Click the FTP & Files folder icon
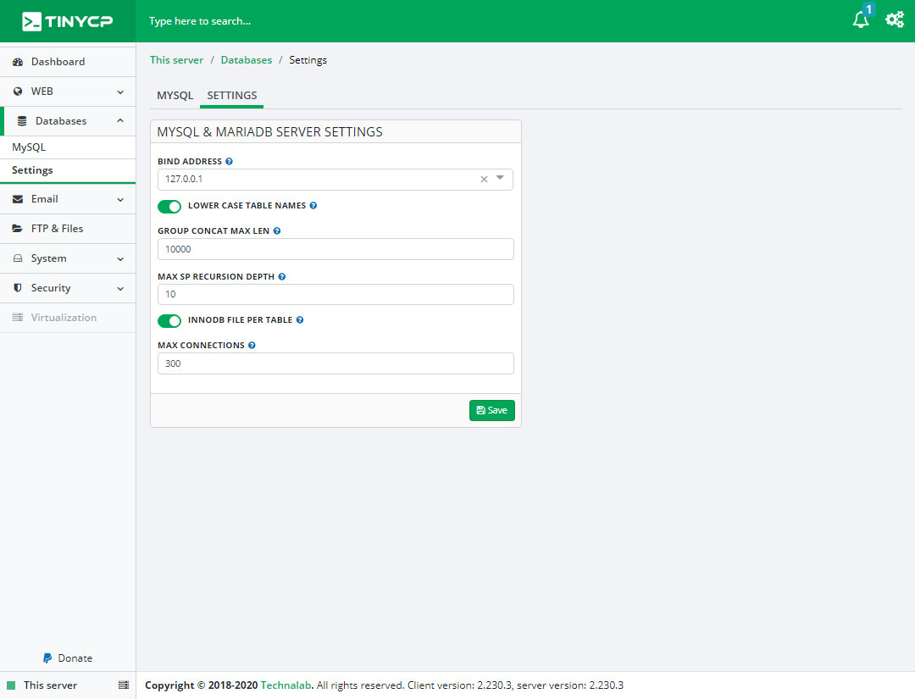This screenshot has width=915, height=699. [18, 229]
